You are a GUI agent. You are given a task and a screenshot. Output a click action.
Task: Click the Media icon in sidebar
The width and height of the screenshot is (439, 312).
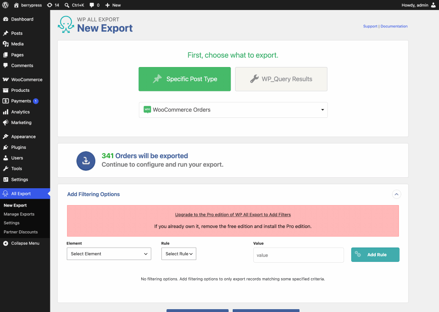coord(5,44)
